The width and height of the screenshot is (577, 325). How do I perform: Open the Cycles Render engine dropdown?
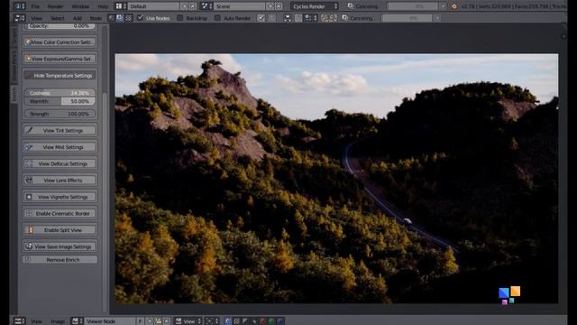point(315,6)
